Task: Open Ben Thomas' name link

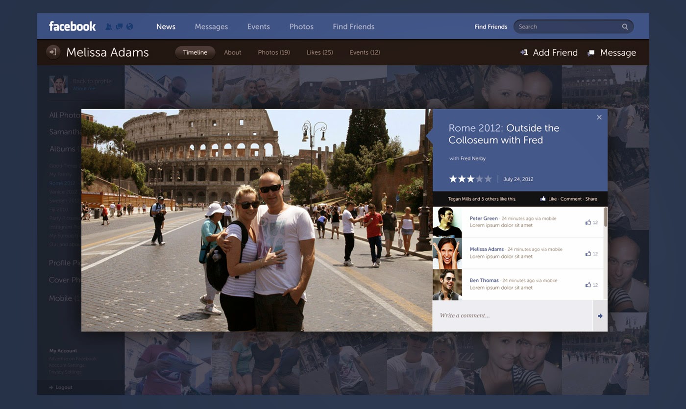Action: 484,281
